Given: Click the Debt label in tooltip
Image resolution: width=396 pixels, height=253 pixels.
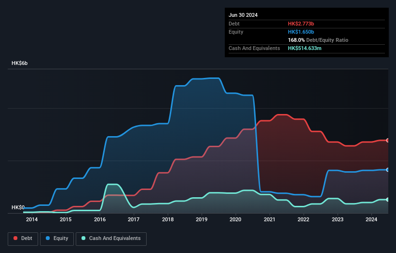Looking at the screenshot, I should (x=234, y=24).
